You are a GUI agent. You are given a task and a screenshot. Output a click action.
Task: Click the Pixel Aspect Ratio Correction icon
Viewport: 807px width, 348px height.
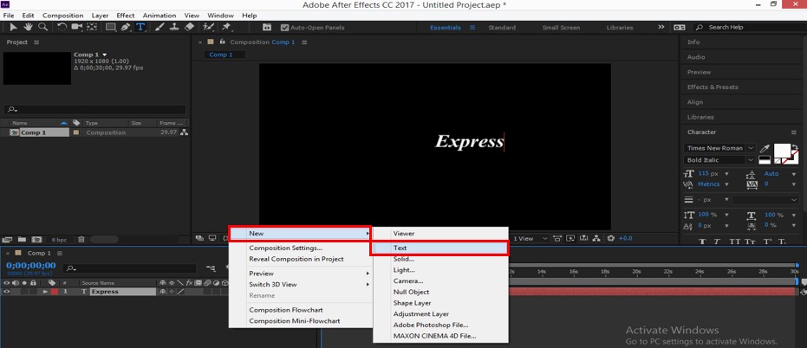click(556, 239)
